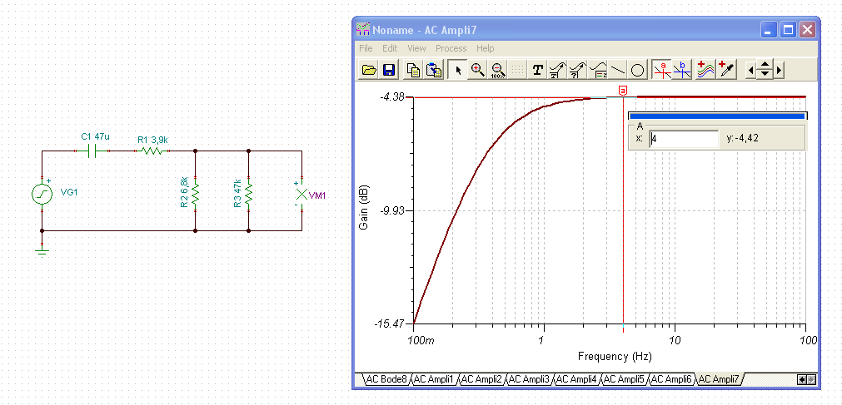This screenshot has height=405, width=842.
Task: Click the left arrow toolbar button
Action: [752, 70]
